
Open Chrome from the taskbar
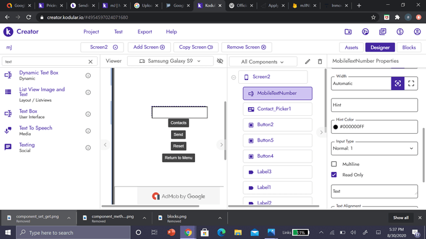click(x=188, y=232)
